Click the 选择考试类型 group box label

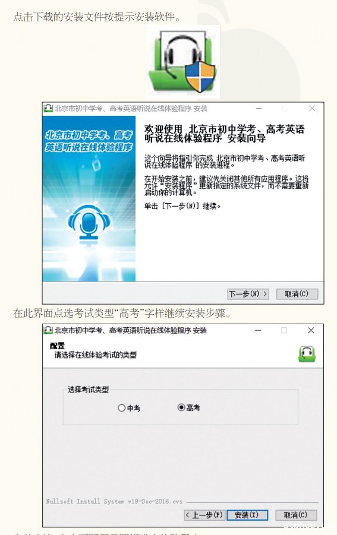click(88, 390)
